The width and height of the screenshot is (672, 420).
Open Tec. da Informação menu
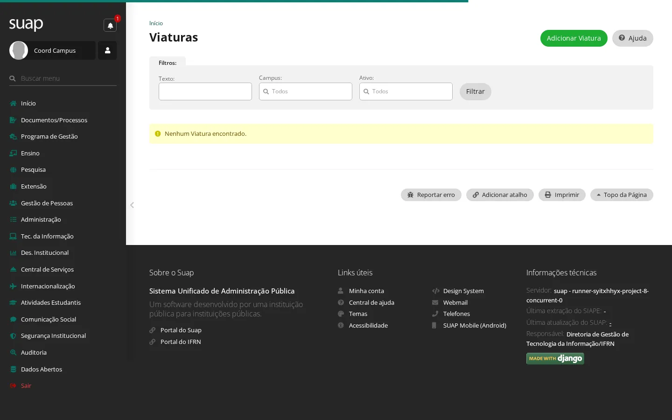click(63, 236)
